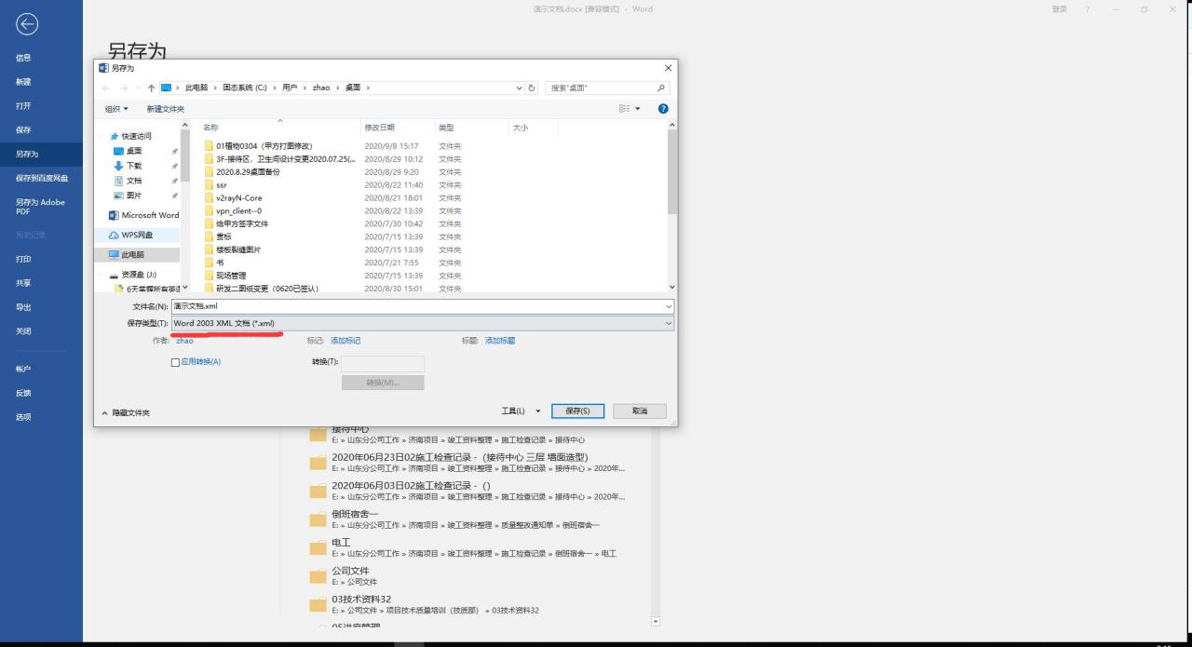Click the 保存(S) button
The height and width of the screenshot is (647, 1192).
(577, 411)
